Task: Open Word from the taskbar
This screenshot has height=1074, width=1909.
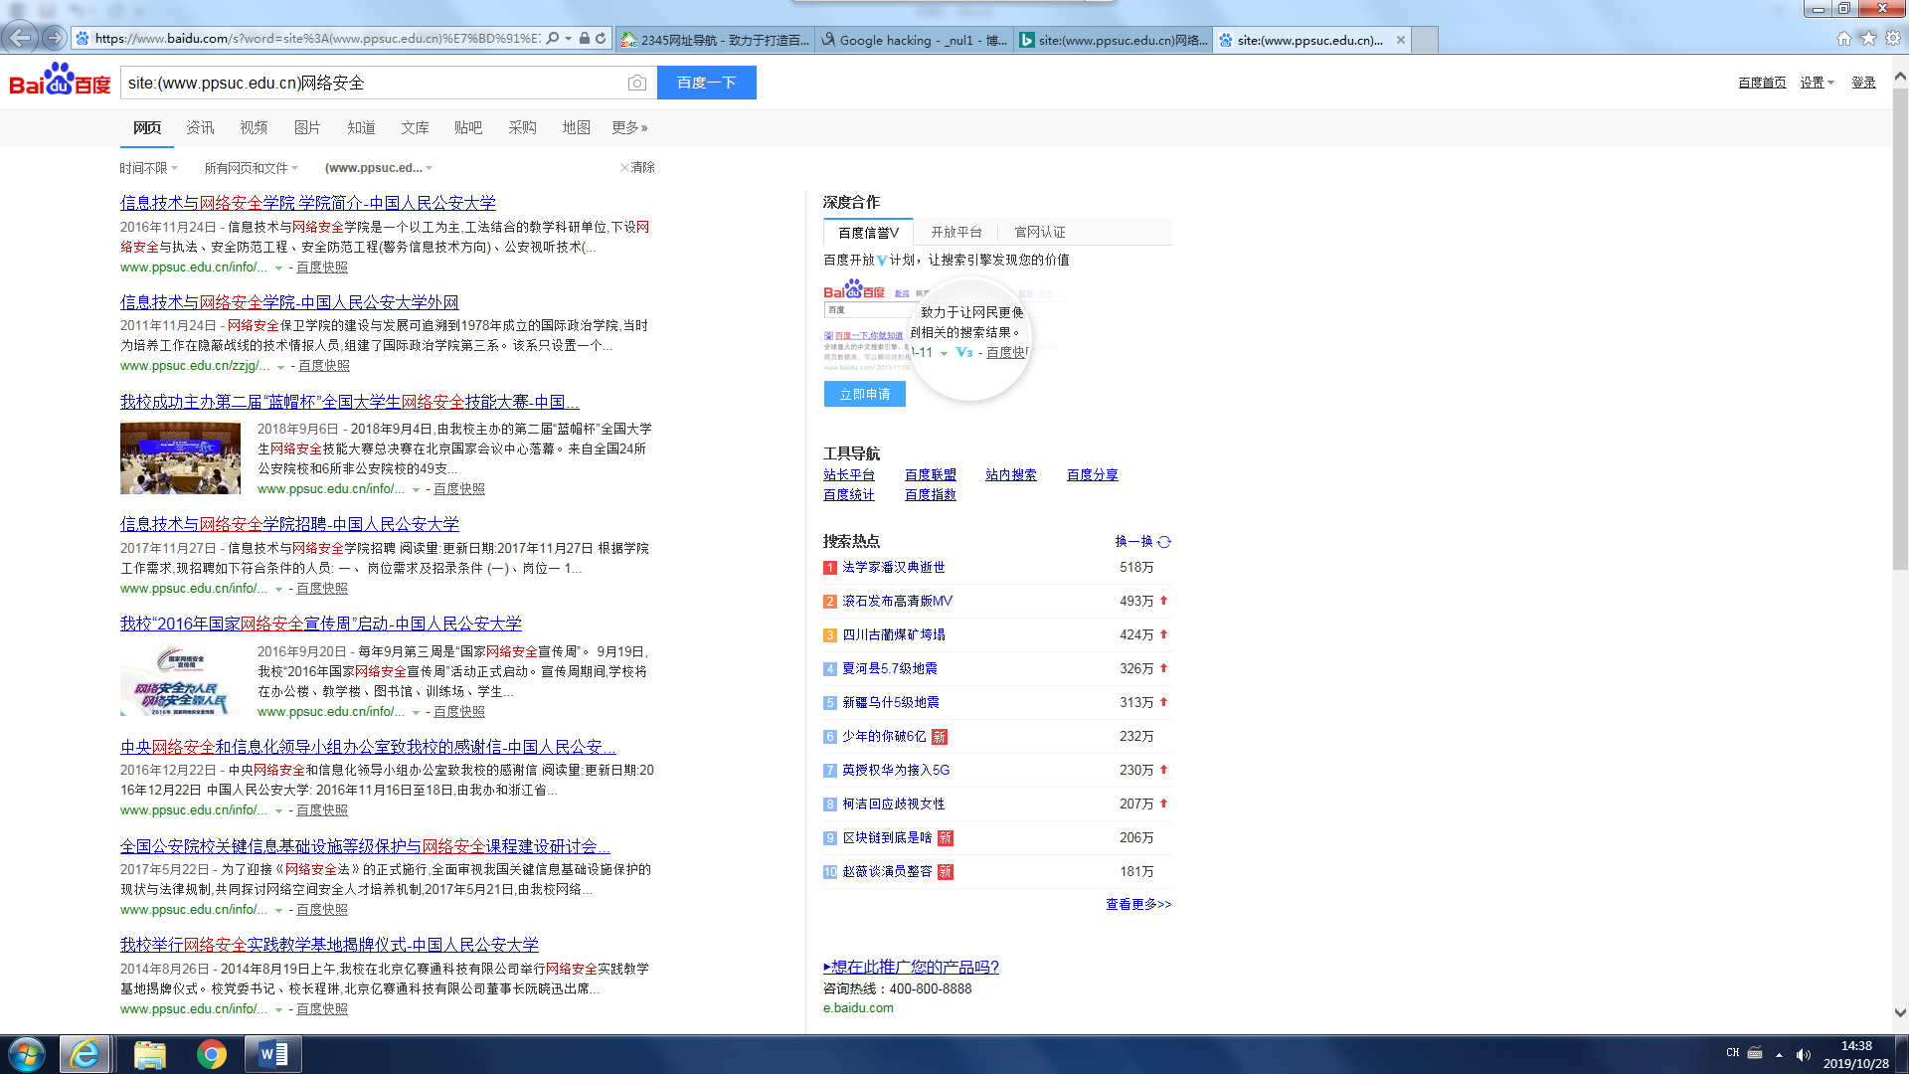Action: point(272,1054)
